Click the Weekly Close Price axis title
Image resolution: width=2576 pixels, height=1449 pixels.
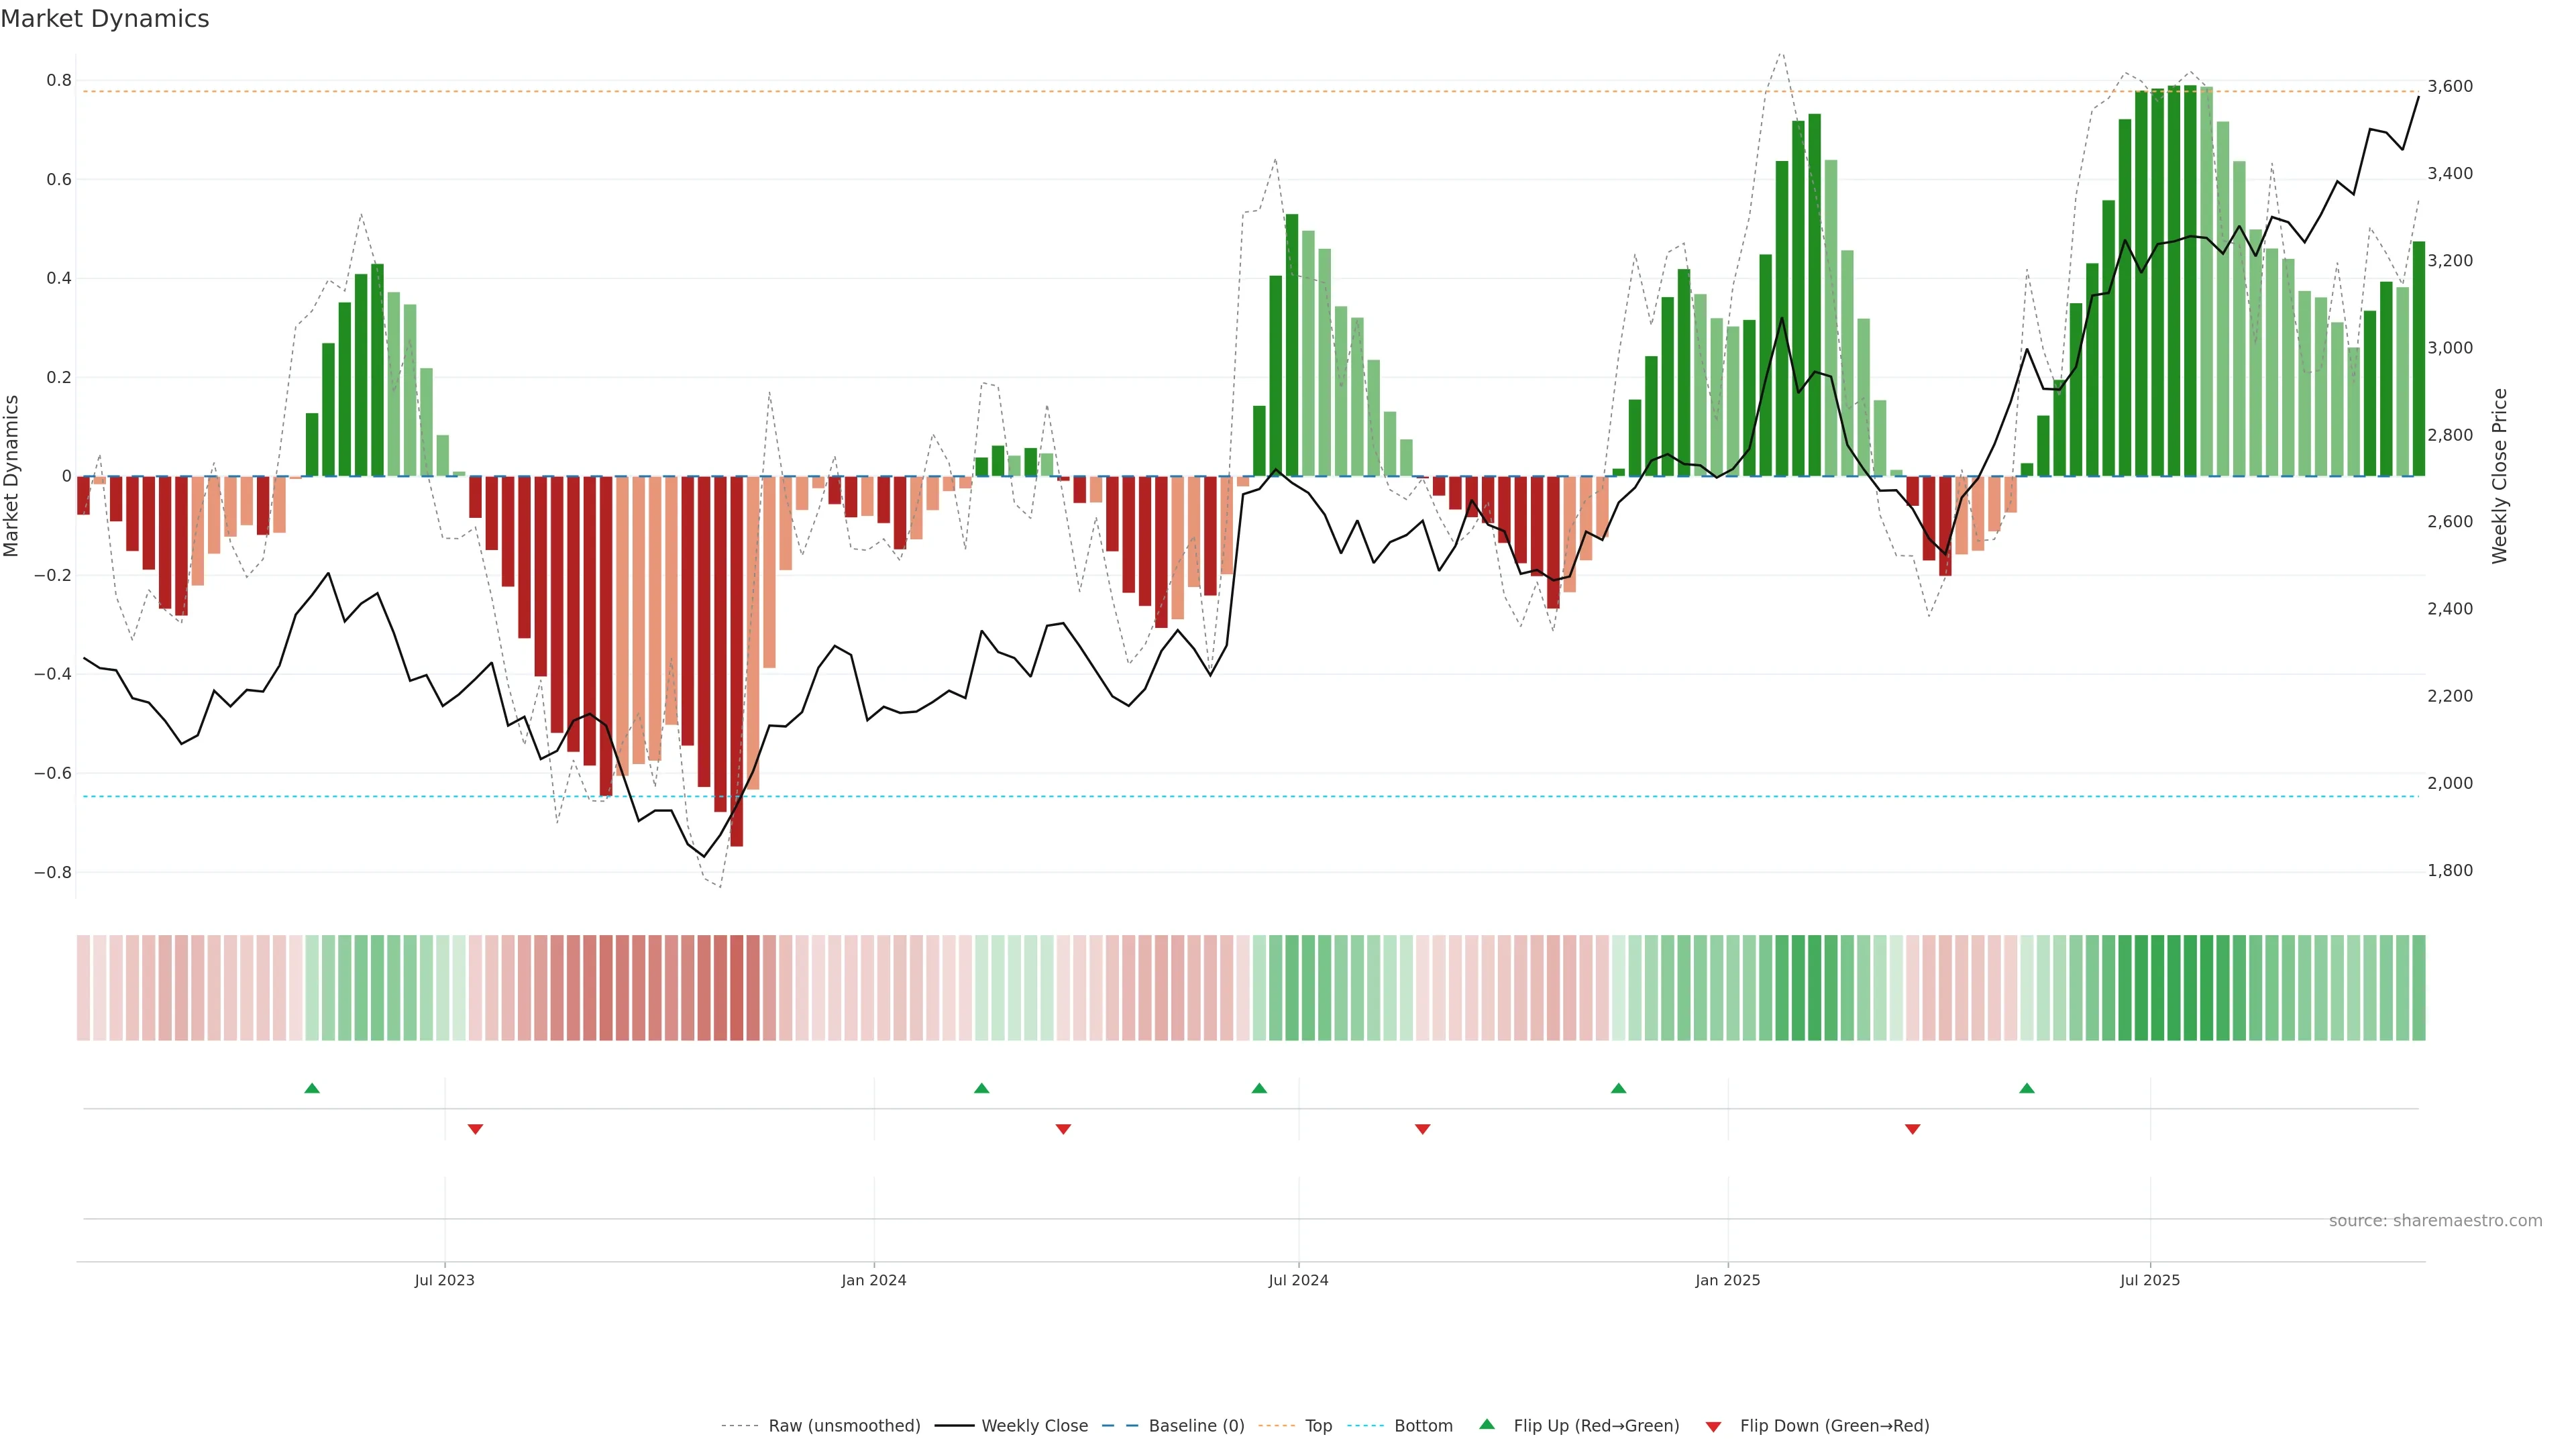coord(2499,476)
